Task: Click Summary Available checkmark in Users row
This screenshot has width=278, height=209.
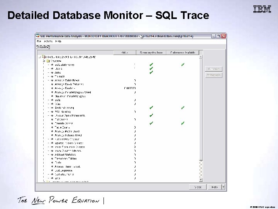Action: point(151,69)
